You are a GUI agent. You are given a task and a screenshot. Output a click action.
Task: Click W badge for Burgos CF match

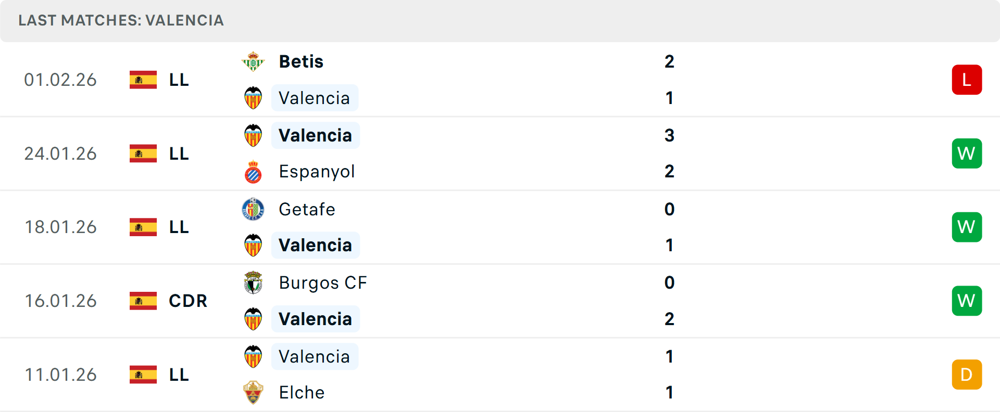[967, 301]
